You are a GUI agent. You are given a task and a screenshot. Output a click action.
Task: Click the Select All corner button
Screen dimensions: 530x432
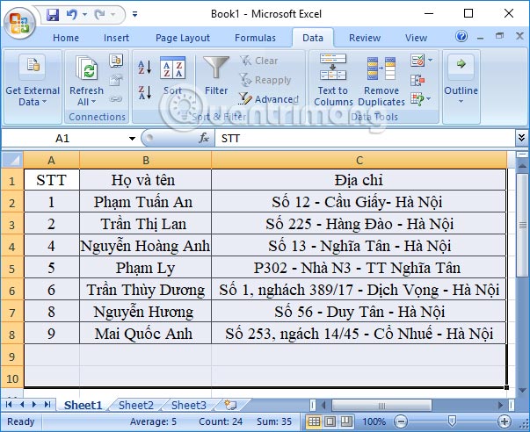[12, 160]
